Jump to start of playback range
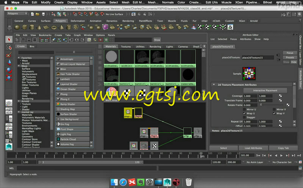The width and height of the screenshot is (303, 188). [258, 156]
